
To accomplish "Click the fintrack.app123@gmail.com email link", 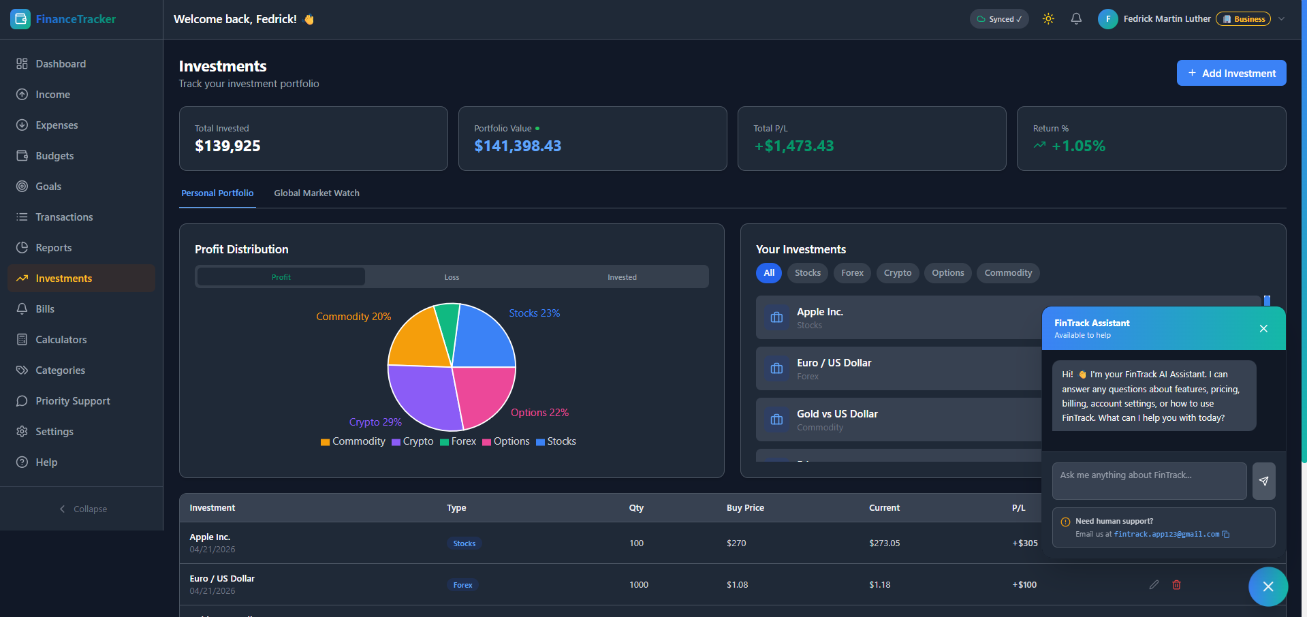I will click(x=1167, y=535).
